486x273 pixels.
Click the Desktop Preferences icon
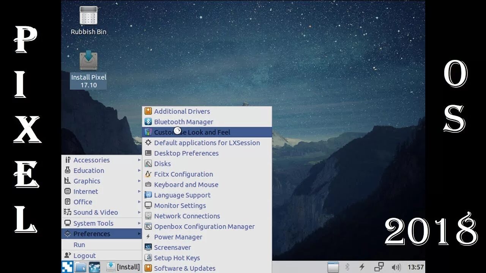(x=148, y=153)
